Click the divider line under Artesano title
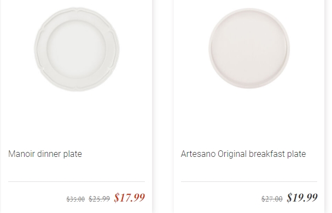 249,181
